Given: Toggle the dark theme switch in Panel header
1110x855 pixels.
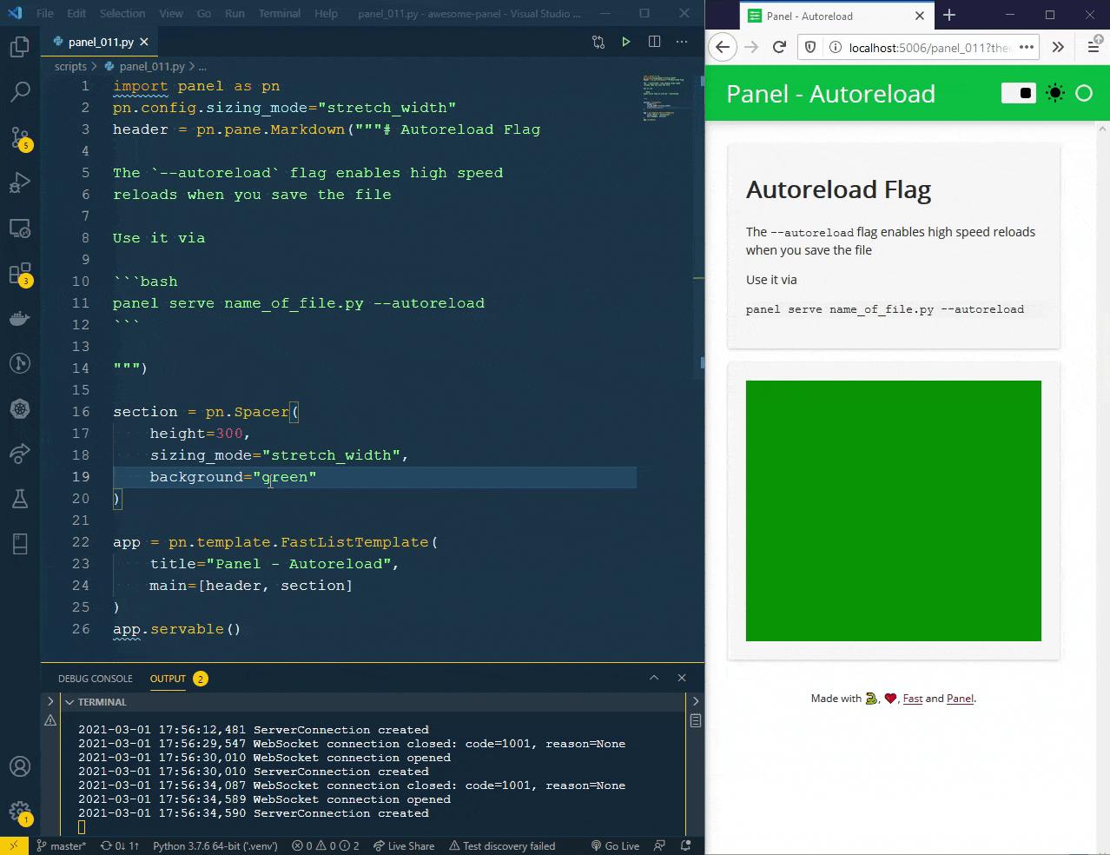Looking at the screenshot, I should 1017,93.
